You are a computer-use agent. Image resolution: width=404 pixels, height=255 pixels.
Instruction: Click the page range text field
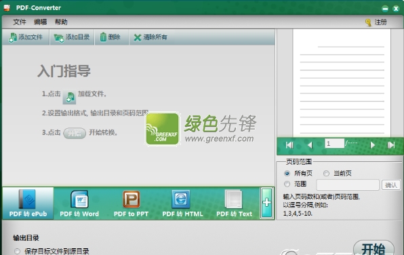[348, 185]
